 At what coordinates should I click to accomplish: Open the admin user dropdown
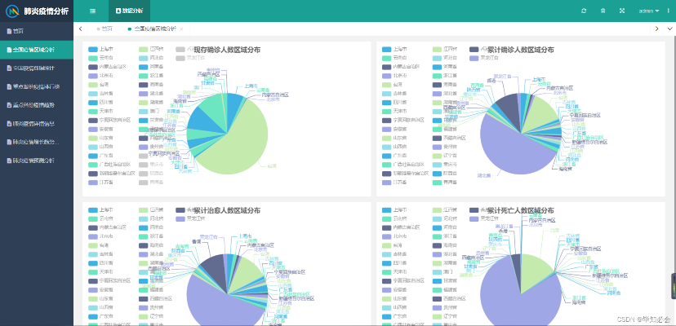(x=648, y=11)
